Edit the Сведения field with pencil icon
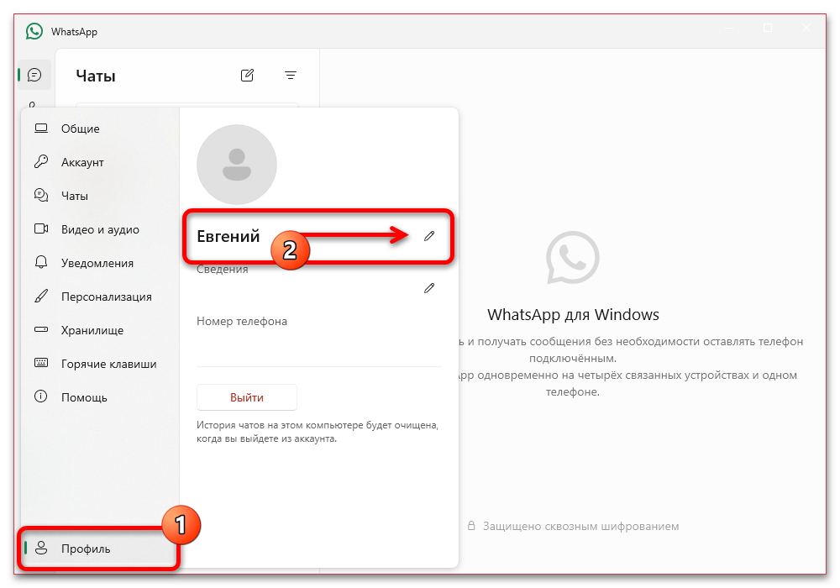Image resolution: width=840 pixels, height=588 pixels. (429, 288)
